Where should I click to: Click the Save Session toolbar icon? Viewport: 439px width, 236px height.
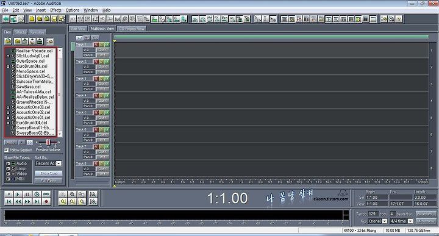click(54, 19)
